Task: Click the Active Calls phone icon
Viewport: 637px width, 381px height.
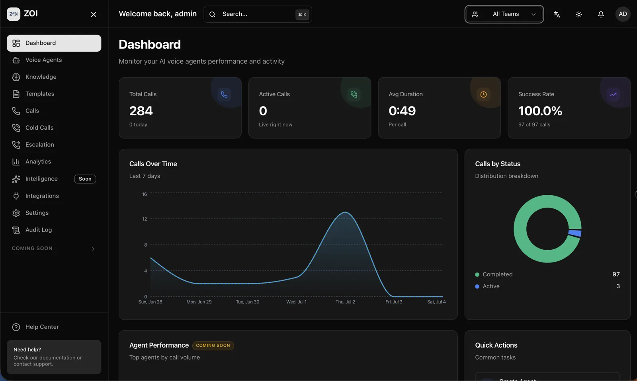Action: tap(354, 94)
